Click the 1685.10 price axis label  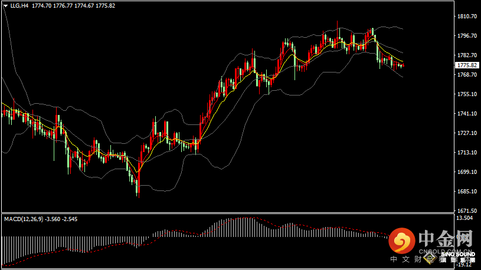coord(467,192)
